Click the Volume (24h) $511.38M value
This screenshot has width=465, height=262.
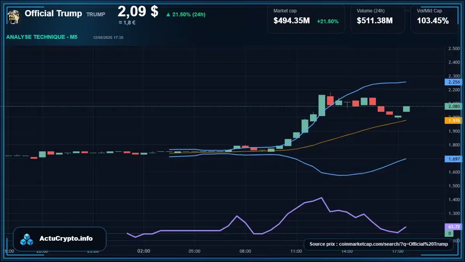[375, 21]
